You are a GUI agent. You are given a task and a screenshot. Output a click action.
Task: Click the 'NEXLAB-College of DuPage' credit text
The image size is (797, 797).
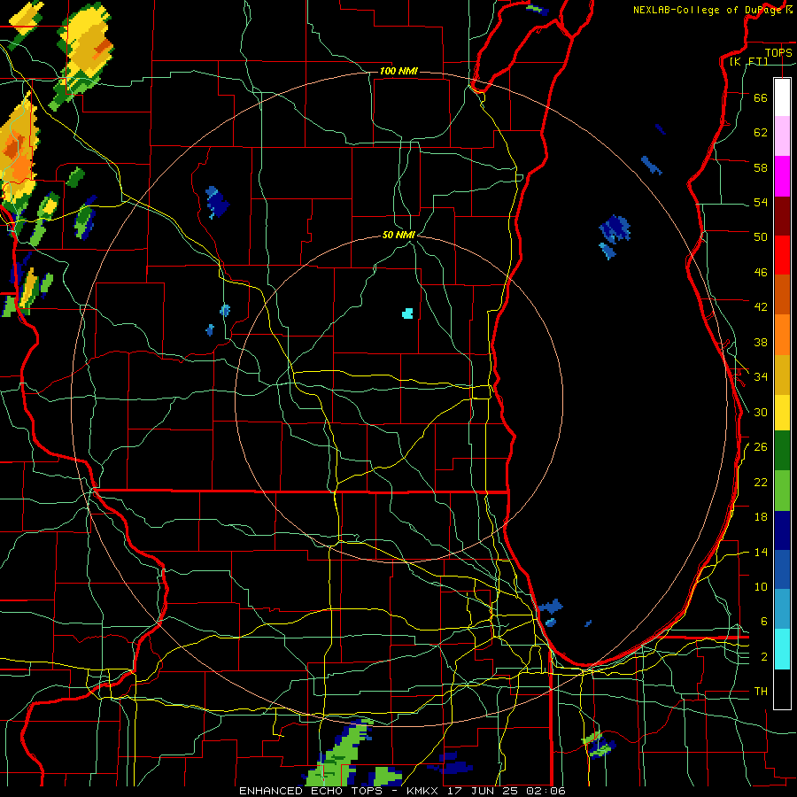pyautogui.click(x=708, y=10)
